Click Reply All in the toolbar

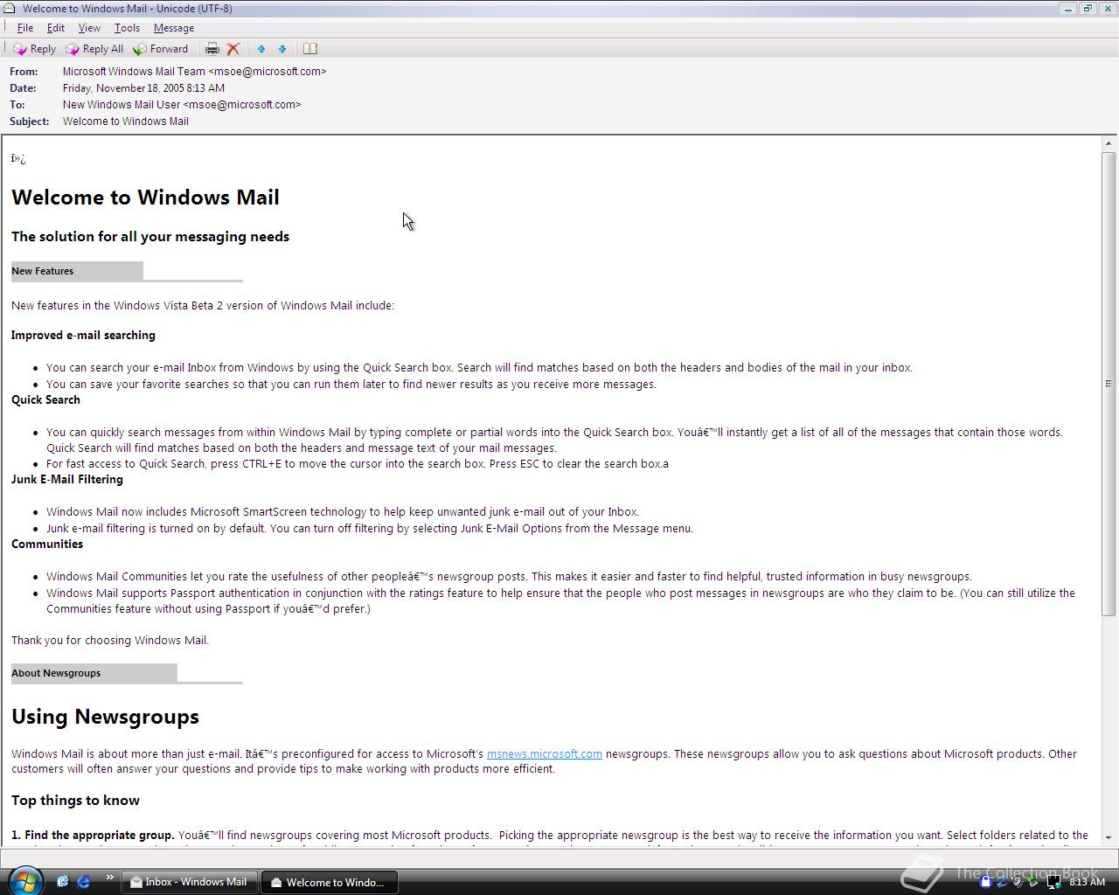pyautogui.click(x=94, y=49)
